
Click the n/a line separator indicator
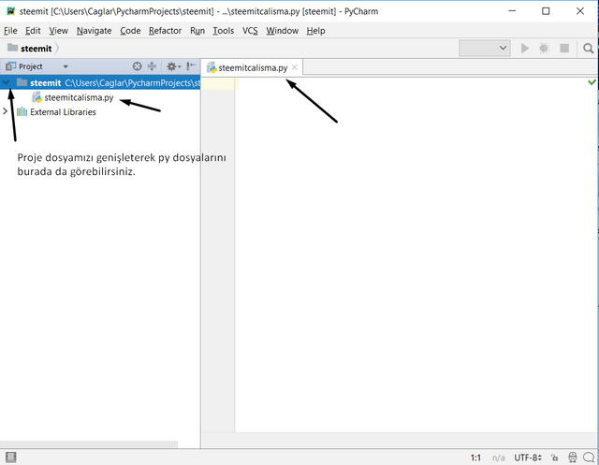click(498, 458)
